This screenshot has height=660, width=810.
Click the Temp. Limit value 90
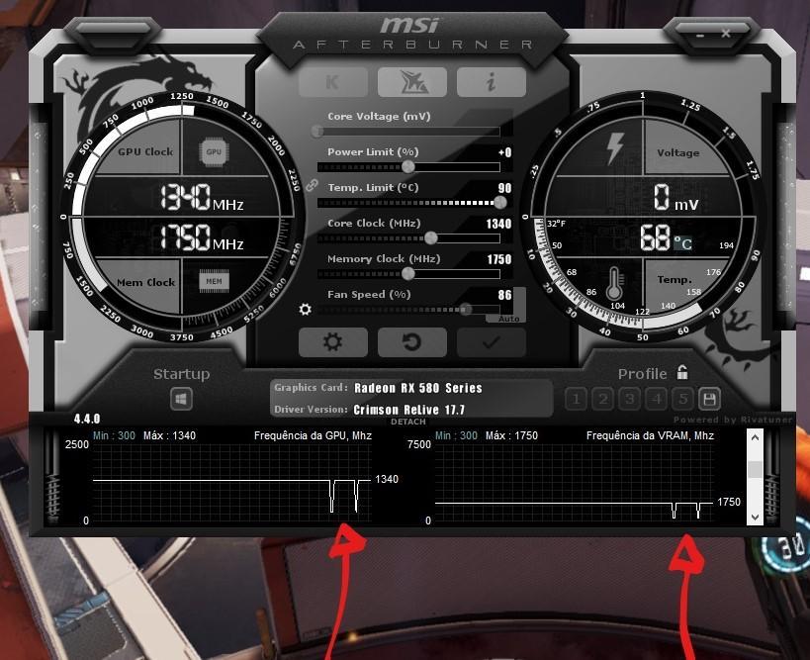click(x=504, y=188)
